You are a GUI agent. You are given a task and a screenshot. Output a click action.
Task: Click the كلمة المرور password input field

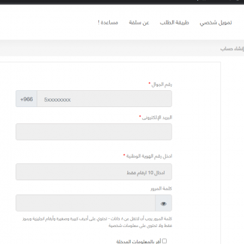85,203
